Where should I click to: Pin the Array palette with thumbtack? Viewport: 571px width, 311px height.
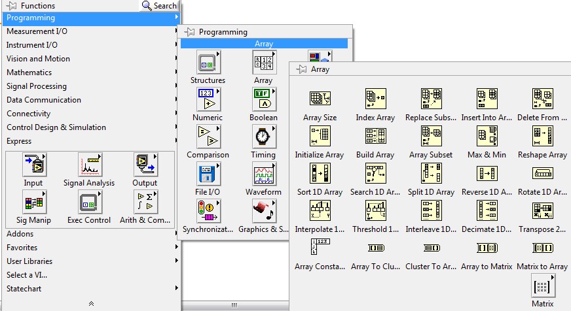(x=301, y=69)
